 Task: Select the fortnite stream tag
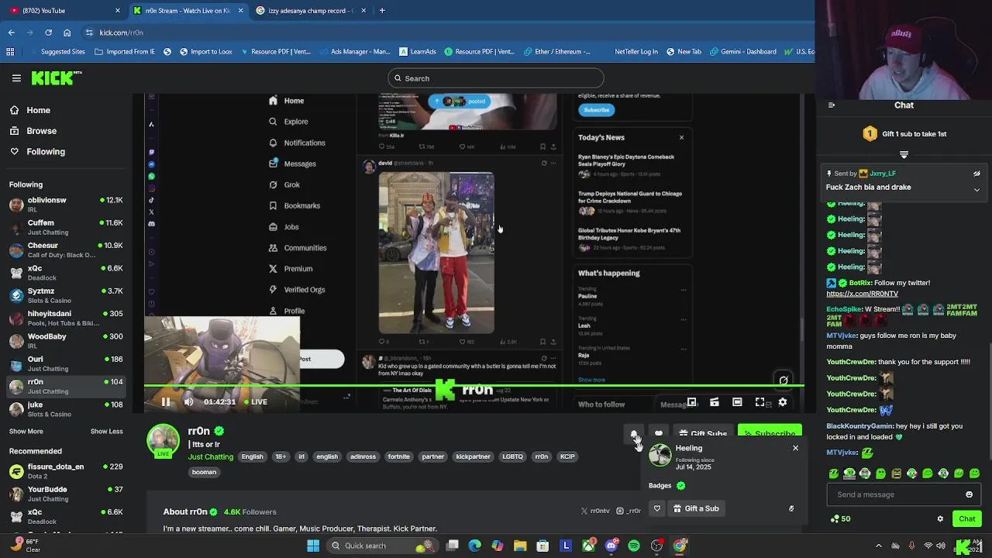pos(398,456)
